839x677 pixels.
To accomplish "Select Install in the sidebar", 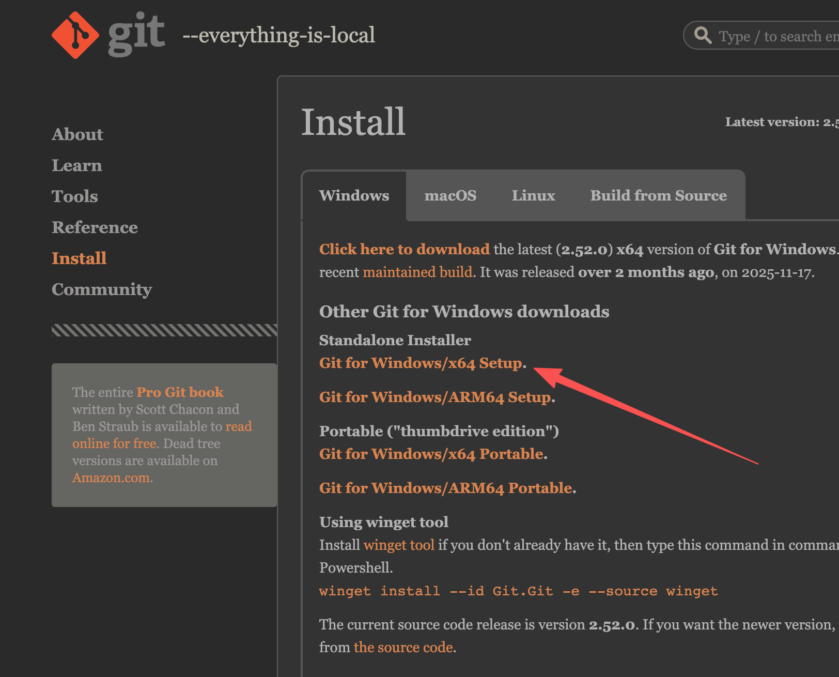I will [79, 258].
